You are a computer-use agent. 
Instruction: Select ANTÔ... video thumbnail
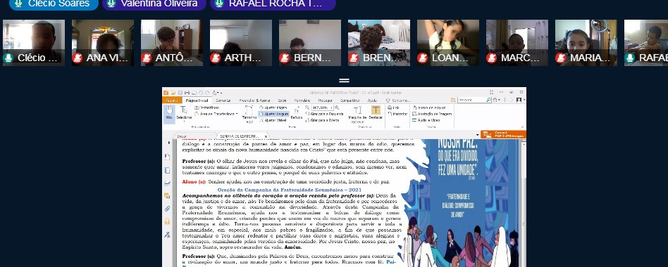point(172,43)
